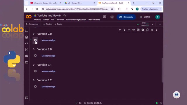Screen dimensions: 187x105
Task: Copy link to cell icon
Action: [134, 30]
